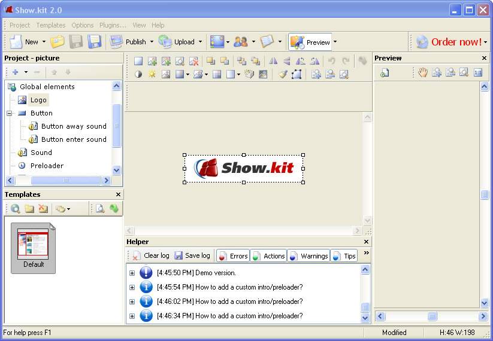493x341 pixels.
Task: Open the Publish dropdown arrow
Action: (152, 42)
